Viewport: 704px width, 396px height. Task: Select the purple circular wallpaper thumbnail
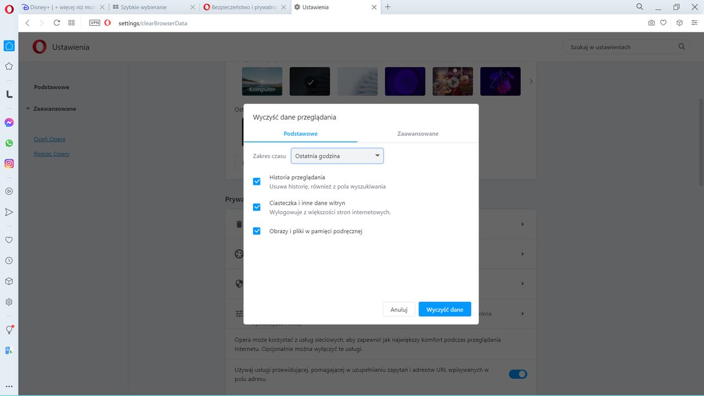point(405,81)
